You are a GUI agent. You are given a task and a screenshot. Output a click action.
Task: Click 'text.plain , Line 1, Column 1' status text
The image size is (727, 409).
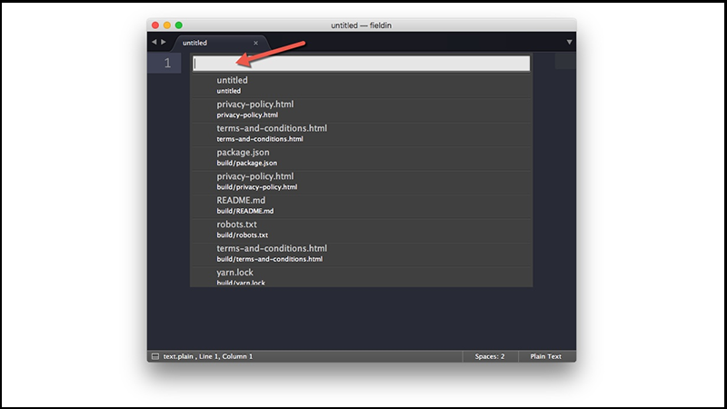208,356
